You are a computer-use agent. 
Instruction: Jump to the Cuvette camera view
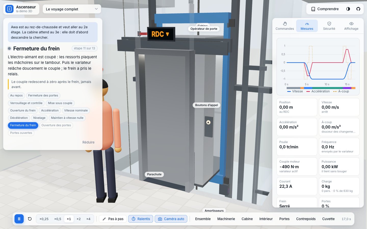pyautogui.click(x=328, y=219)
